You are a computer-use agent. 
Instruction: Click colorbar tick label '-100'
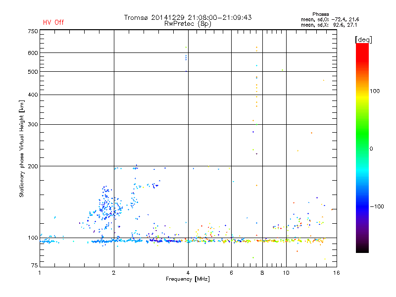click(x=377, y=206)
